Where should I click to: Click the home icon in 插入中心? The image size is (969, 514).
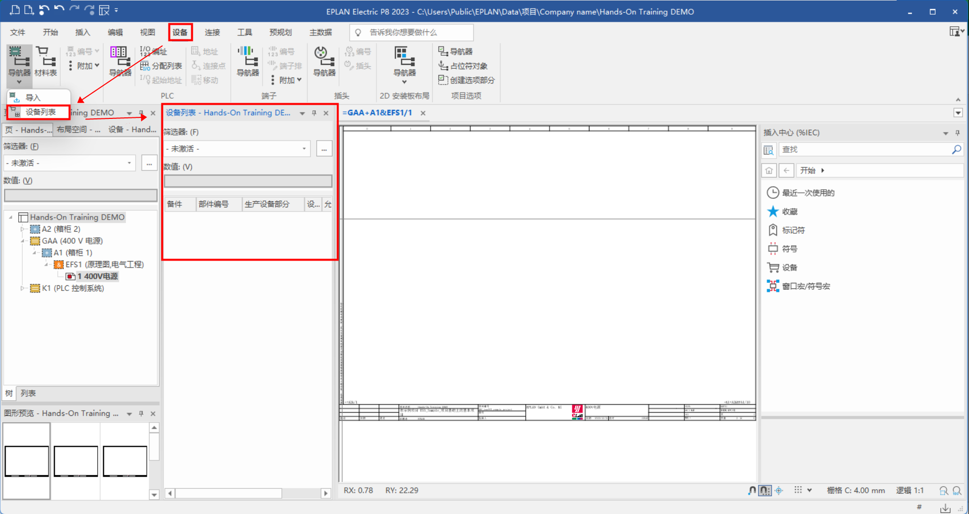coord(769,170)
